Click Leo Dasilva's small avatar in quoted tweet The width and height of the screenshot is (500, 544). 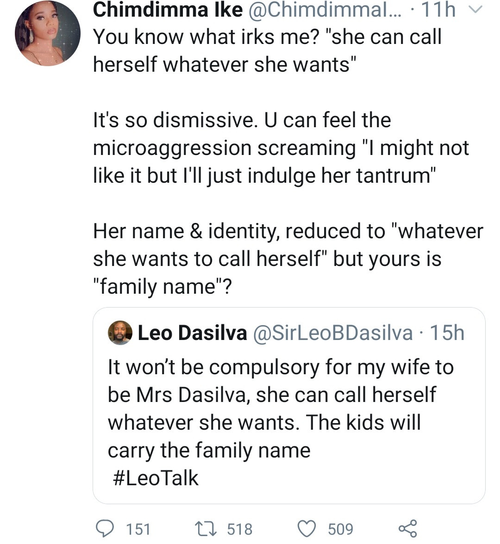[120, 333]
